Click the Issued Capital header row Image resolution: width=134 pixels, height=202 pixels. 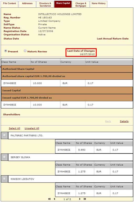[67, 90]
